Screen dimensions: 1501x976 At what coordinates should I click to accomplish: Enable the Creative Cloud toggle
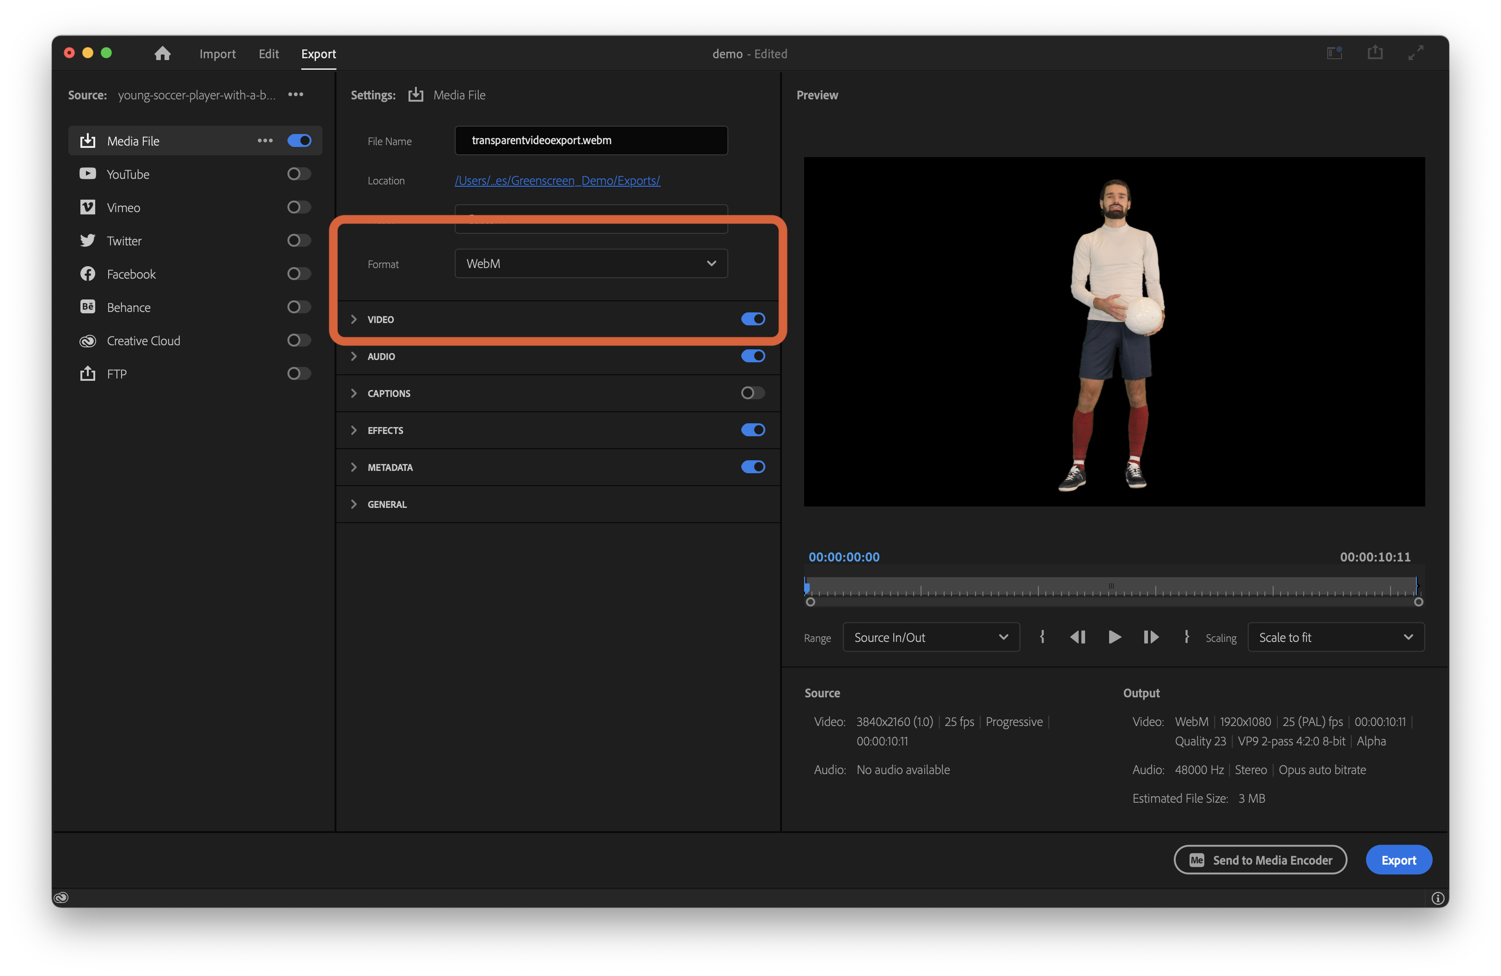299,341
